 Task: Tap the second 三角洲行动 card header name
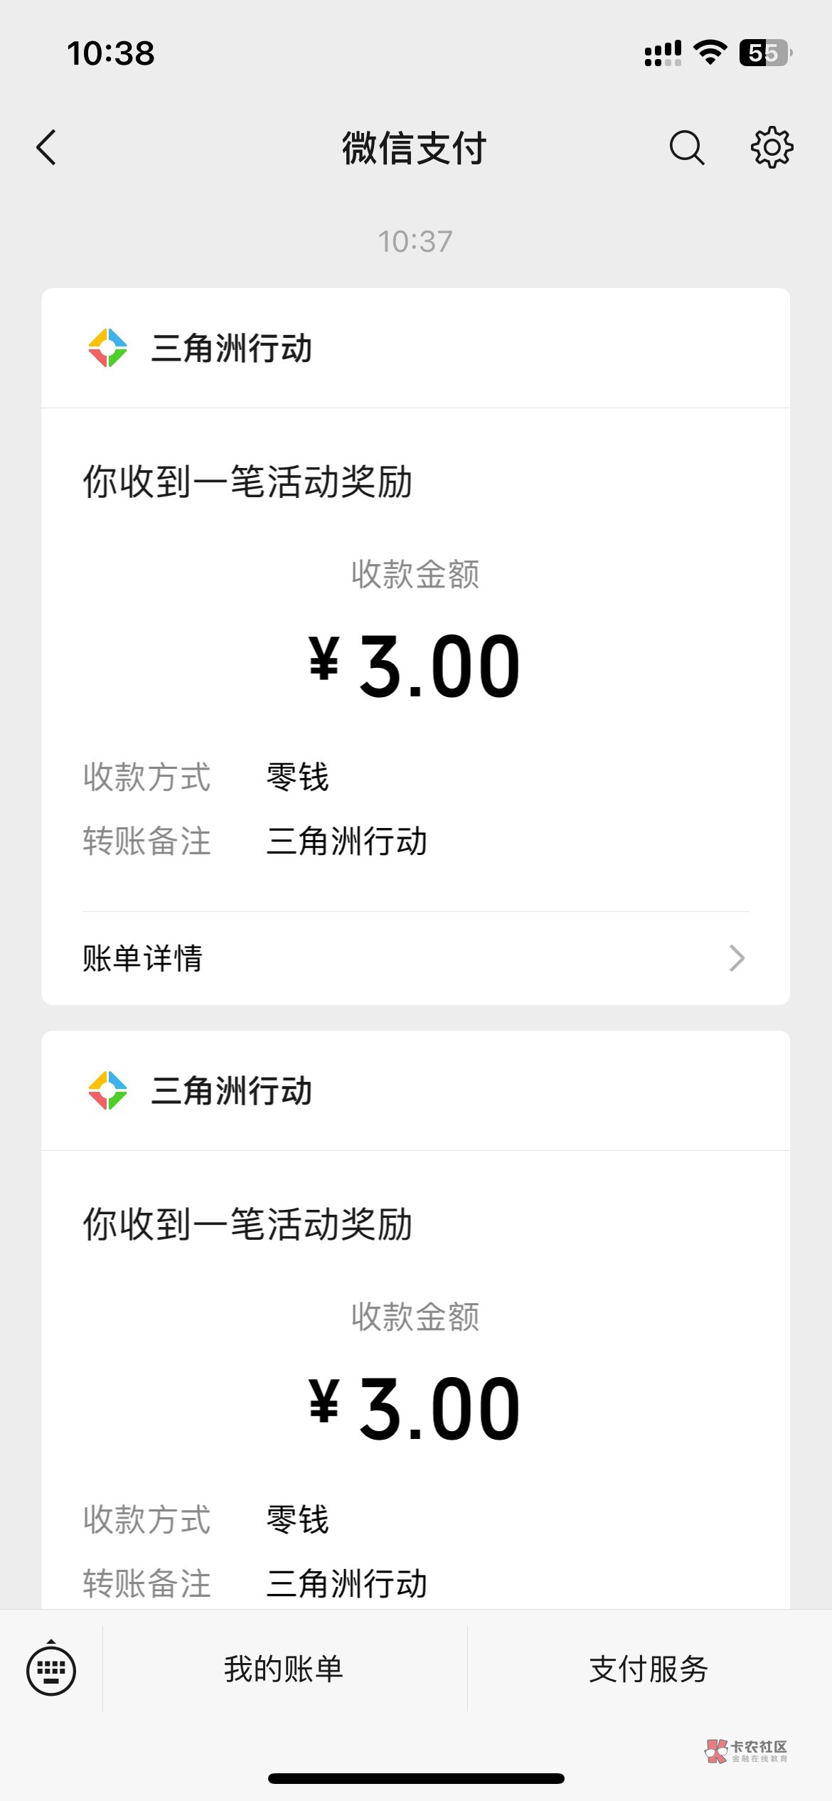[x=232, y=1091]
